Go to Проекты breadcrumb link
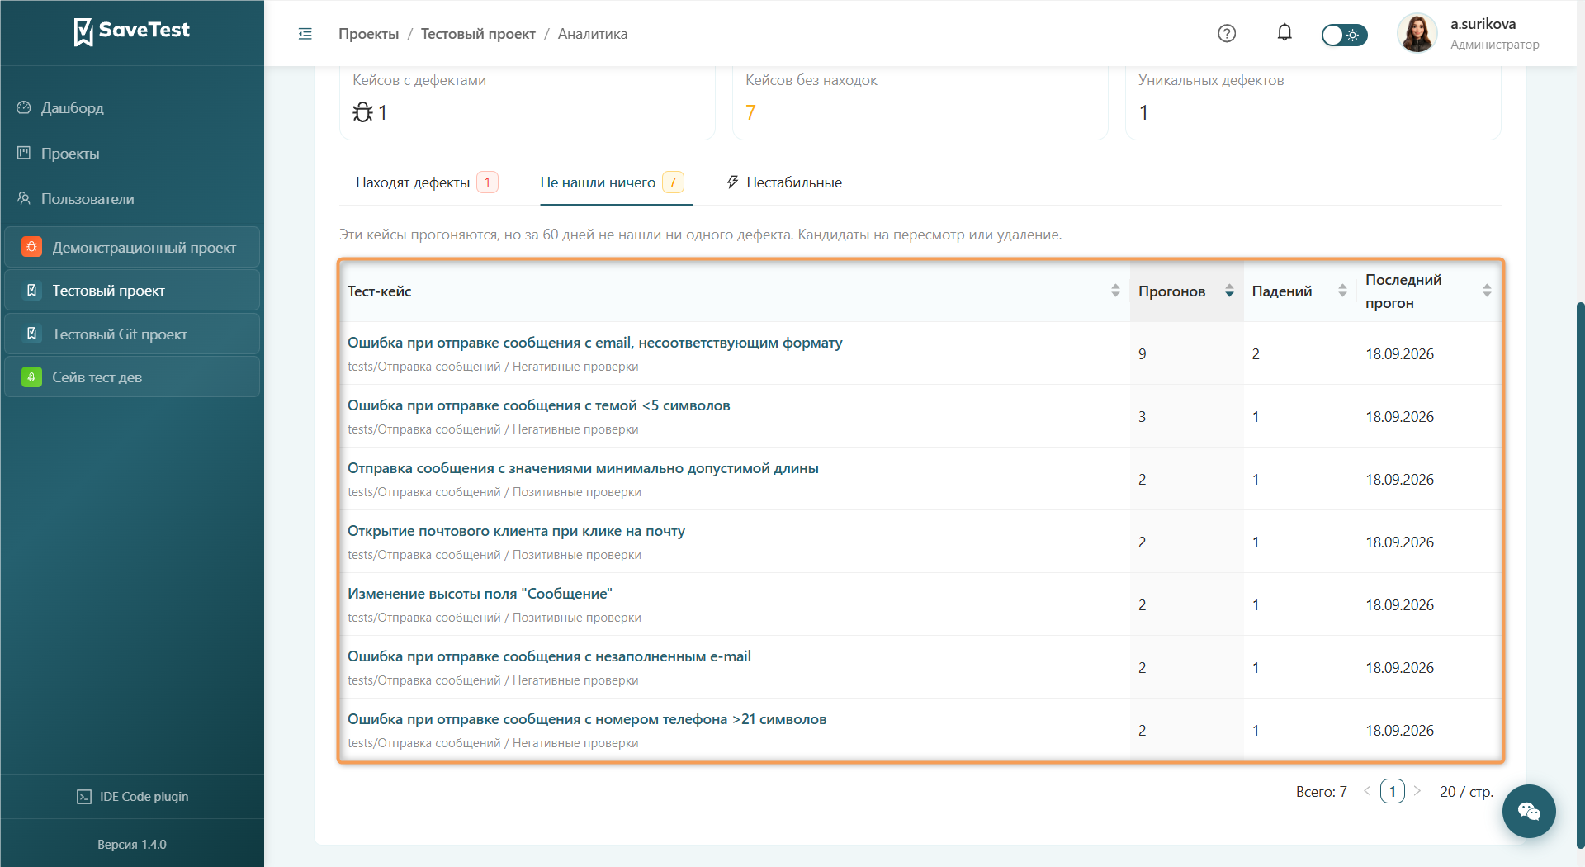This screenshot has height=867, width=1585. click(x=368, y=34)
